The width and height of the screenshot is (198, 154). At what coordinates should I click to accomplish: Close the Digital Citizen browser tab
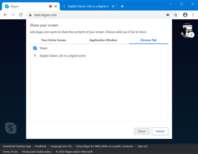point(113,6)
